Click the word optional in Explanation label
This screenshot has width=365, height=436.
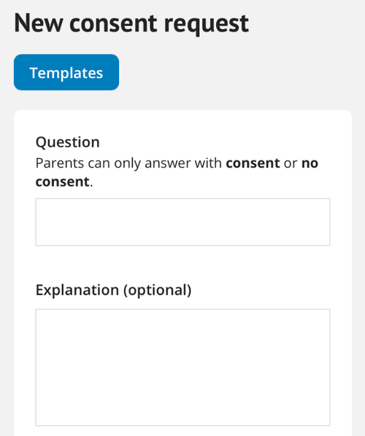158,290
